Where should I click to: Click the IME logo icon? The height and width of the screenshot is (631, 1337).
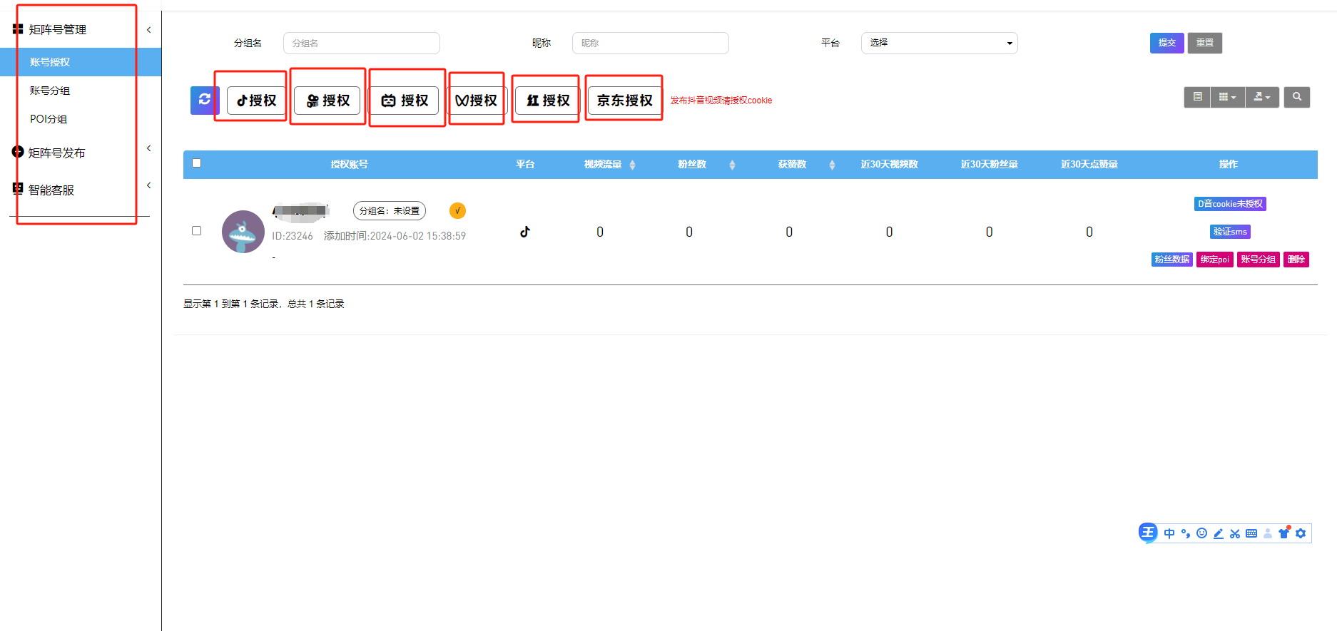coord(1148,533)
